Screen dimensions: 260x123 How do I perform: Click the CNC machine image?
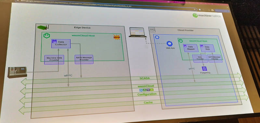click(x=17, y=72)
